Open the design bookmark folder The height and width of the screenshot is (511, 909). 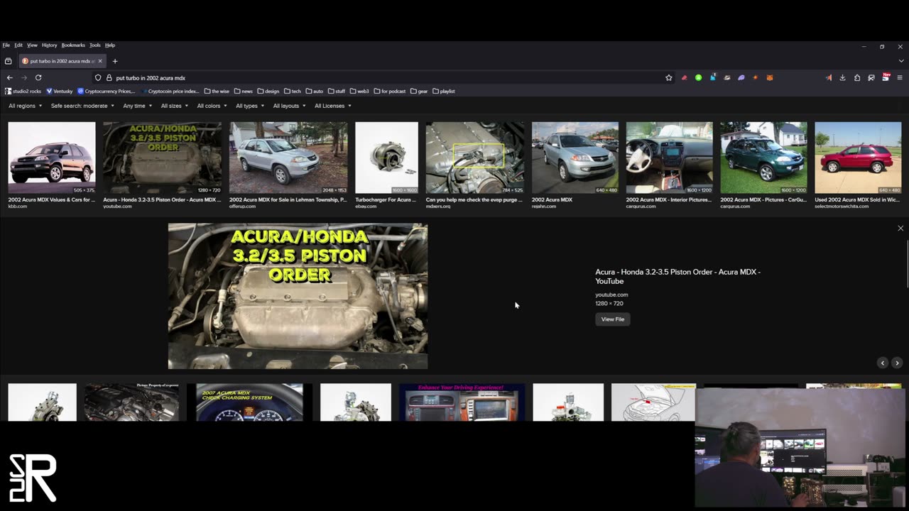tap(268, 91)
